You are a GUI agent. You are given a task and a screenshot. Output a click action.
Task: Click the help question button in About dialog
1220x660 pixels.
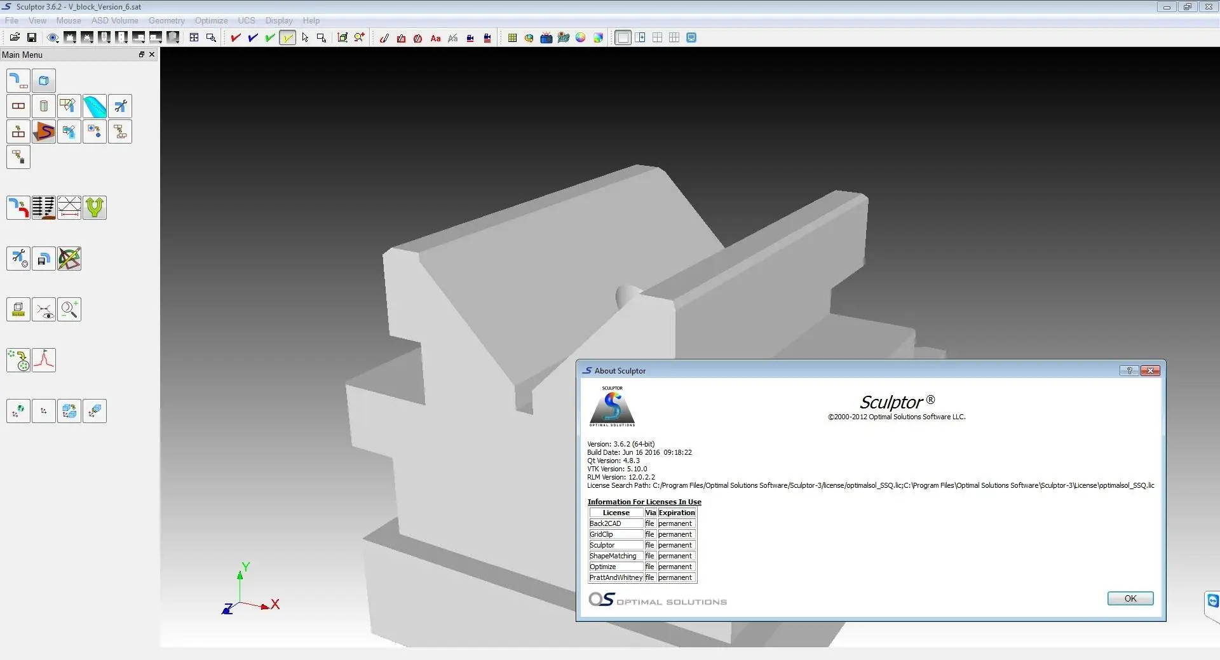pos(1129,370)
